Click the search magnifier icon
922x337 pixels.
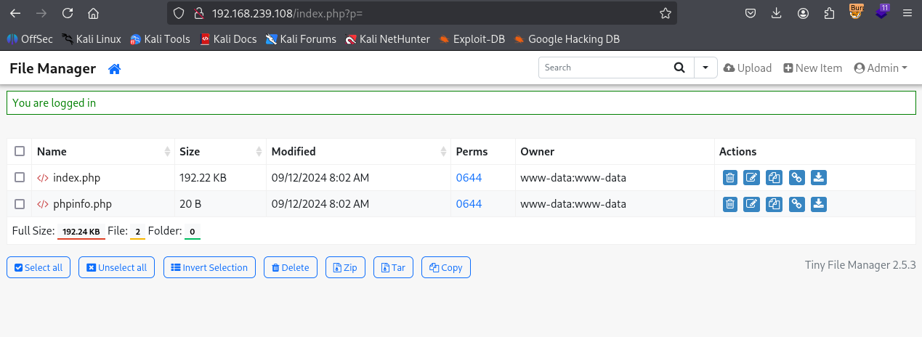coord(679,68)
